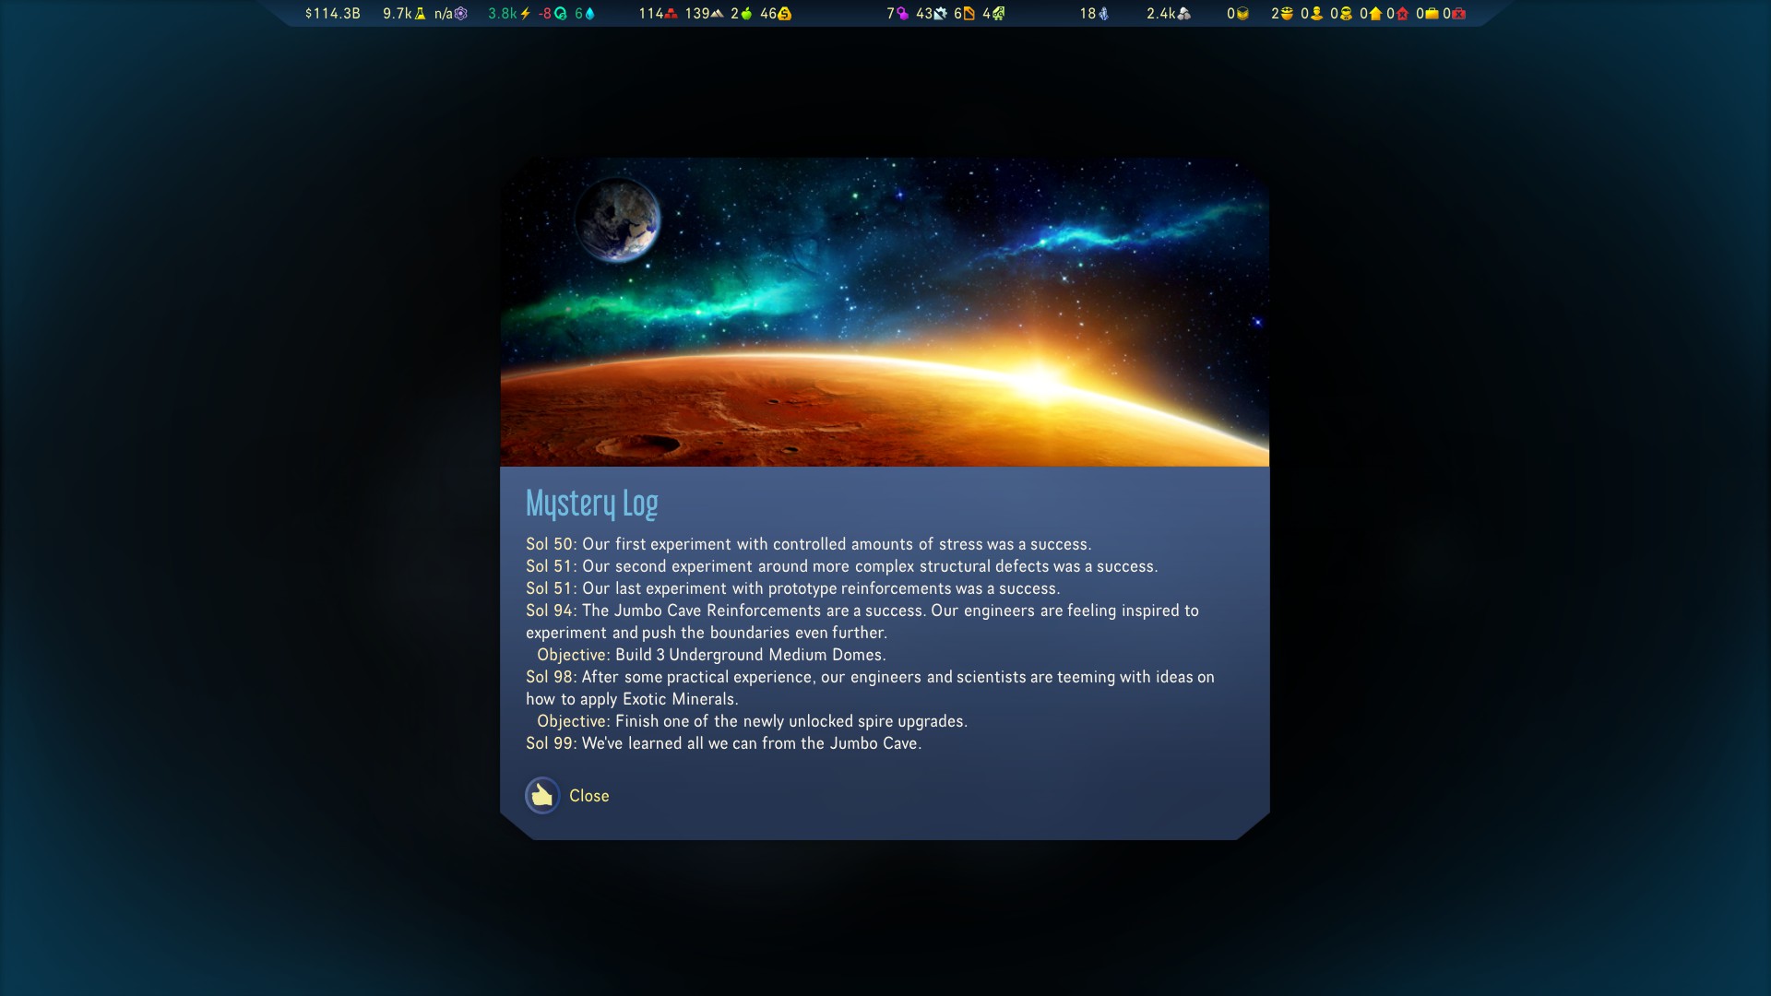The image size is (1771, 996).
Task: Click the yellow colonist helmet face icon
Action: click(1287, 14)
